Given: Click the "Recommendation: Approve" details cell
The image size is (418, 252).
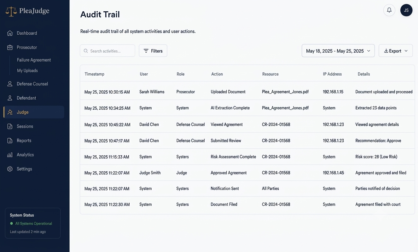Looking at the screenshot, I should [x=378, y=140].
